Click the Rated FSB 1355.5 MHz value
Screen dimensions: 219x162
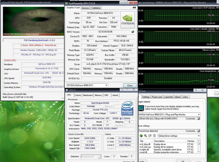90,148
